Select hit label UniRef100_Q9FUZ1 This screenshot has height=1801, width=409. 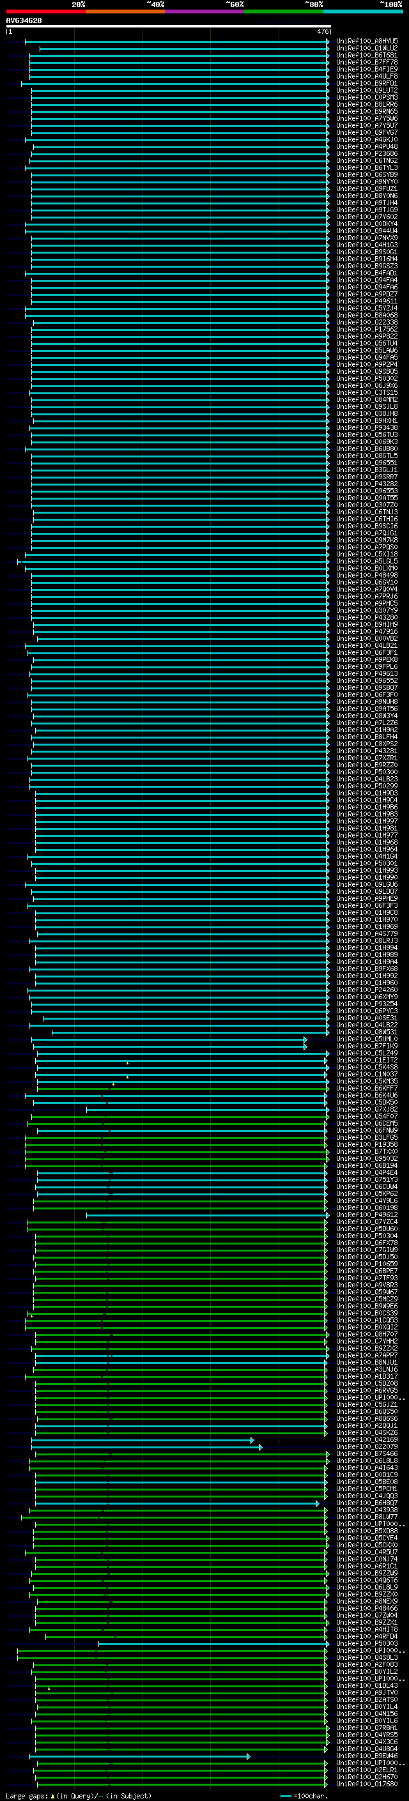[367, 188]
